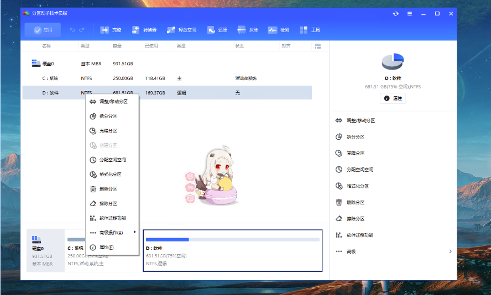This screenshot has width=491, height=295.
Task: Click the refresh icon in title bar
Action: (x=396, y=14)
